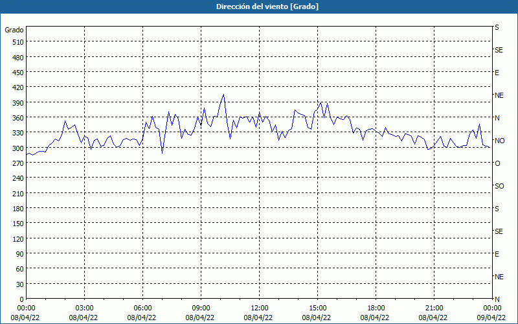Viewport: 518px width, 324px height.
Task: Click the 'N' compass label at the 0 baseline
Action: (x=497, y=299)
